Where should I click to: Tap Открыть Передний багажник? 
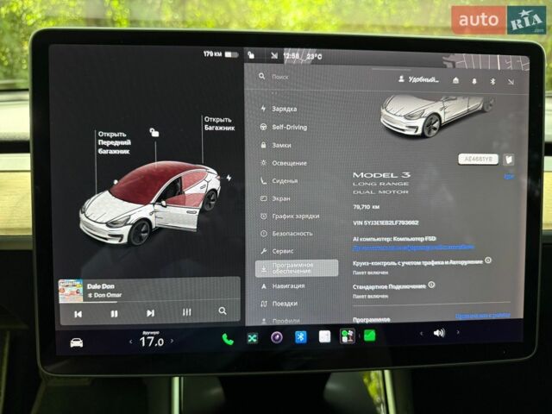114,142
